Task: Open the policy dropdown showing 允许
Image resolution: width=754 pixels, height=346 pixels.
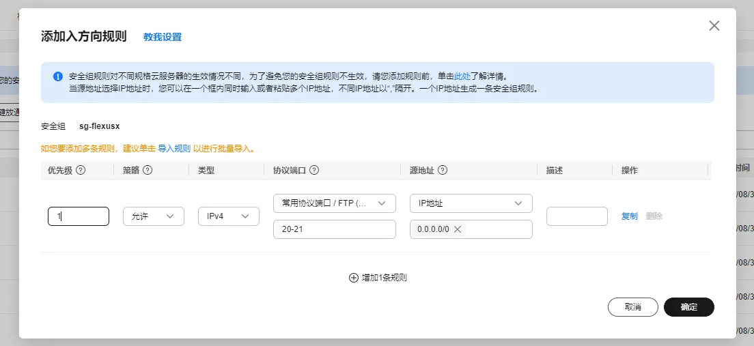Action: click(x=154, y=216)
